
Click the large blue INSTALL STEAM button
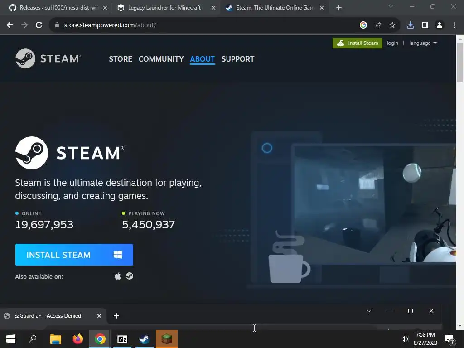[74, 255]
